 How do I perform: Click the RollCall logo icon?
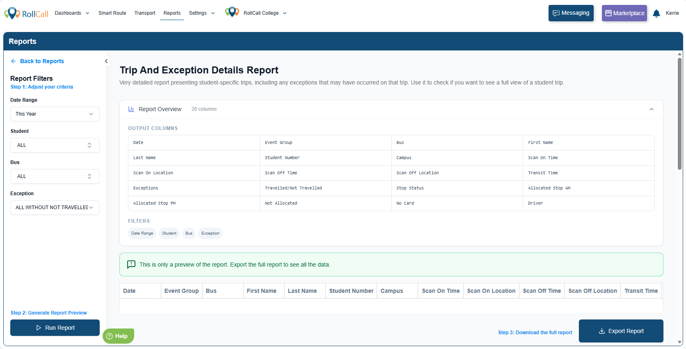(x=12, y=13)
